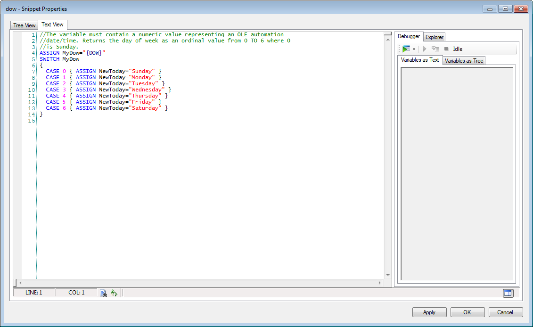This screenshot has height=327, width=533.
Task: Select the Debugger tab
Action: (409, 36)
